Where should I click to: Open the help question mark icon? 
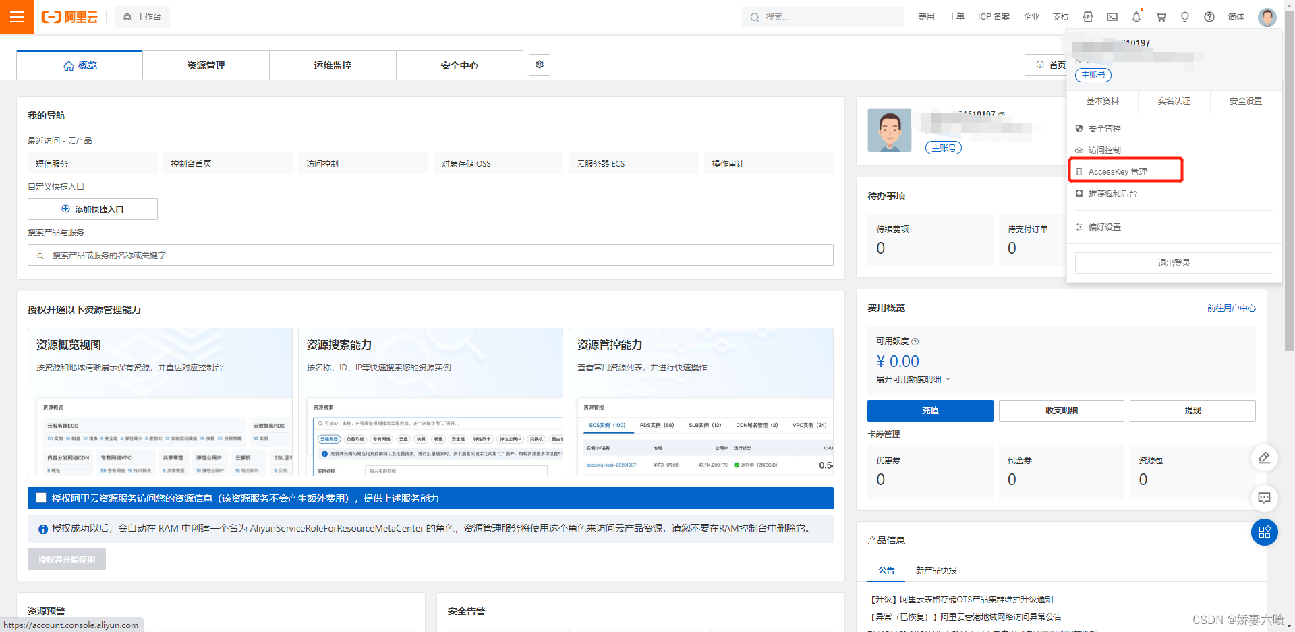pos(1209,17)
